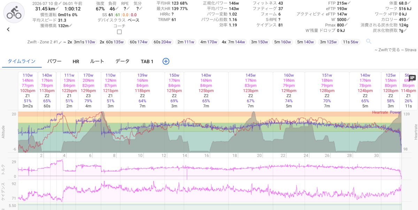The height and width of the screenshot is (210, 418).
Task: Edit FTP 215w with its pencil icon
Action: pos(349,3)
